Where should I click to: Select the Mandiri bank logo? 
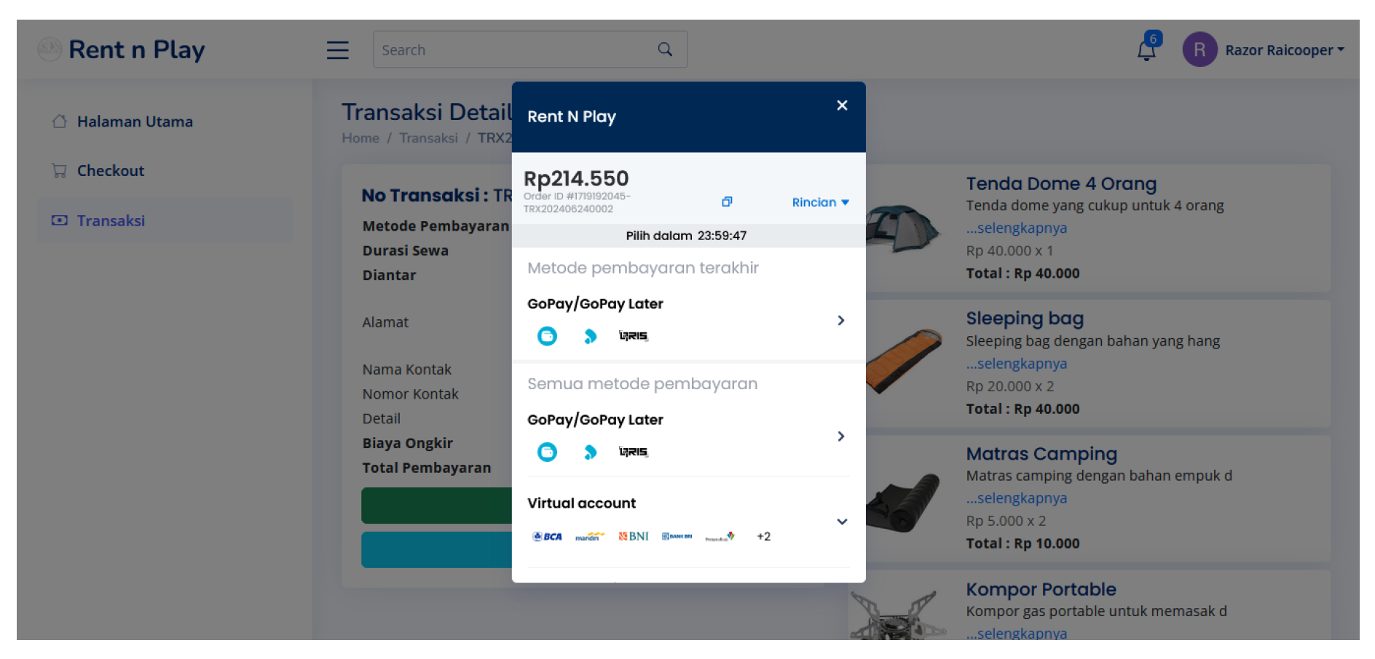(x=589, y=536)
